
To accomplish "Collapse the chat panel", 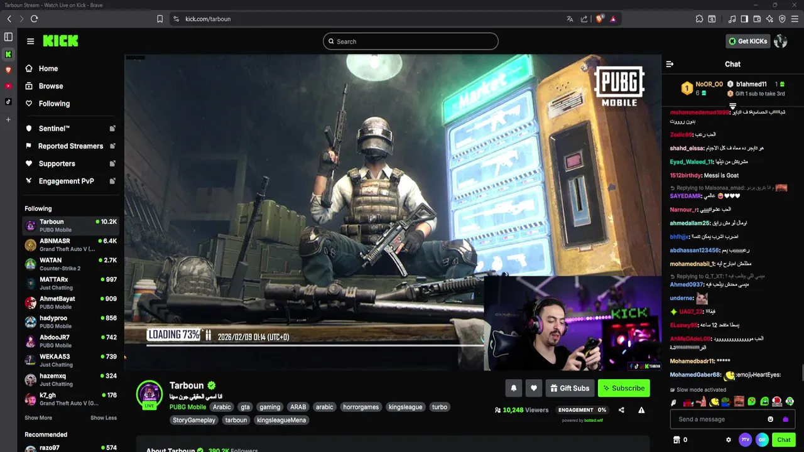I will click(670, 64).
